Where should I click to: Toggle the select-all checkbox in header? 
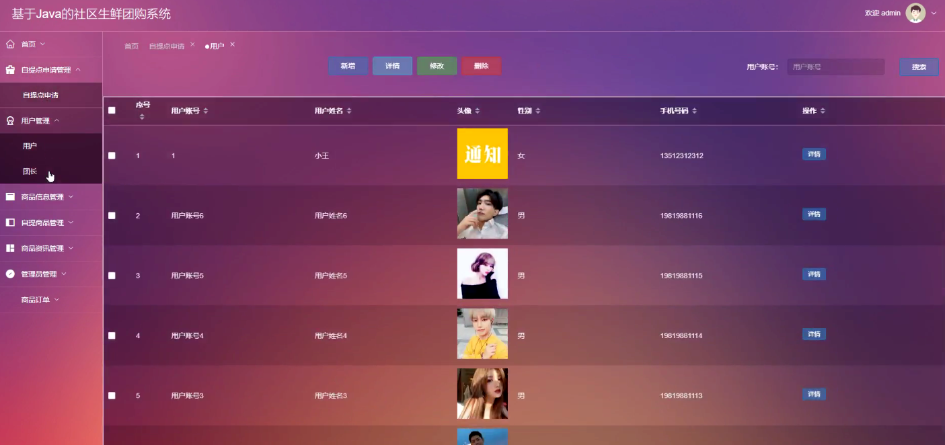click(x=112, y=110)
